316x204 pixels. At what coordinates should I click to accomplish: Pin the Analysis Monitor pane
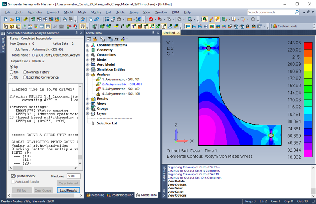[77, 33]
